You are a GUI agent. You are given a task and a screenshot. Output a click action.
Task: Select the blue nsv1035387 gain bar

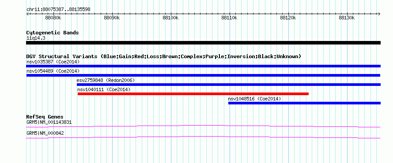click(x=203, y=66)
